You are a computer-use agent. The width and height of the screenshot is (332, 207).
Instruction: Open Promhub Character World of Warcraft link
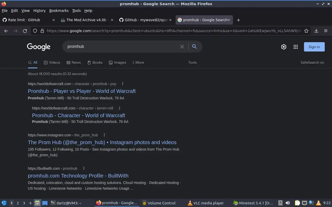tap(78, 115)
